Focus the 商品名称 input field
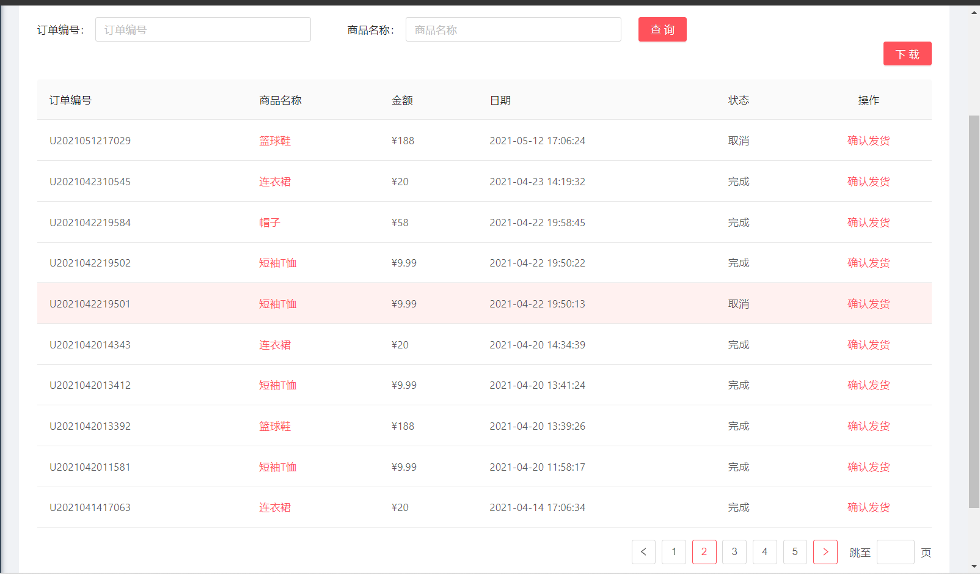 [x=513, y=29]
